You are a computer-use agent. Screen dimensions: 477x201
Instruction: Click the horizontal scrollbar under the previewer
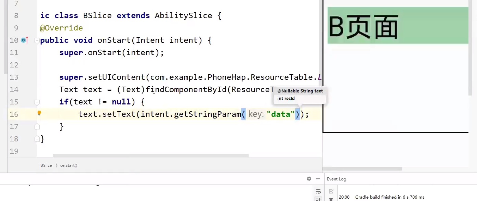pyautogui.click(x=363, y=169)
